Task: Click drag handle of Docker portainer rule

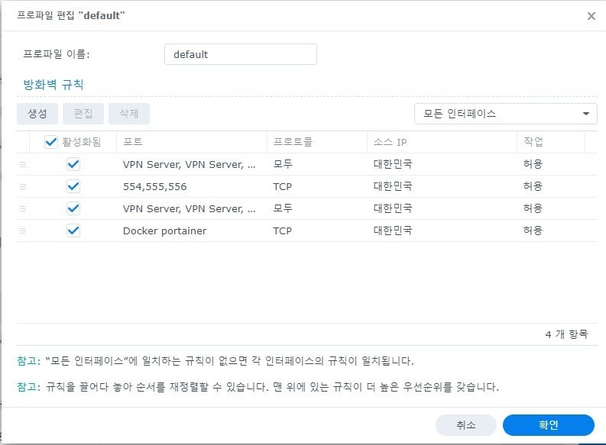Action: pyautogui.click(x=23, y=231)
